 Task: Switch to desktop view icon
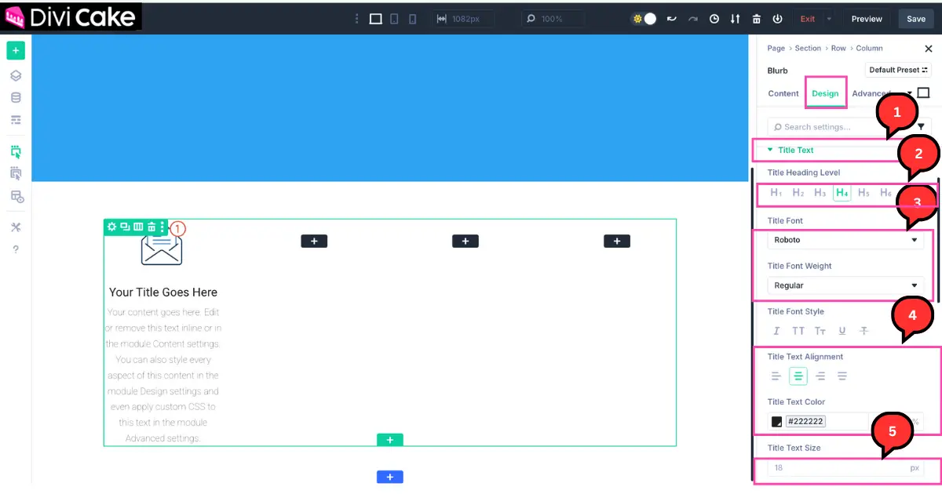tap(376, 19)
